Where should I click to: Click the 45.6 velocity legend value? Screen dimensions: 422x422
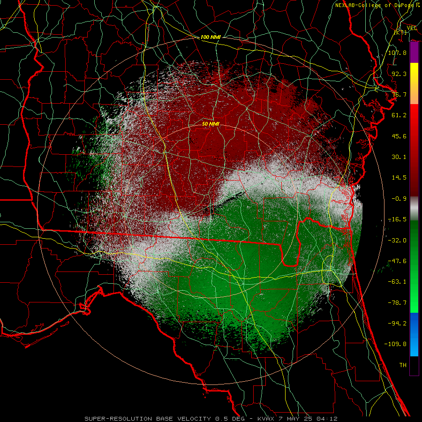[399, 136]
